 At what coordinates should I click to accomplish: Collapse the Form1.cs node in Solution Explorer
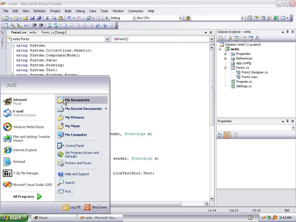225,68
